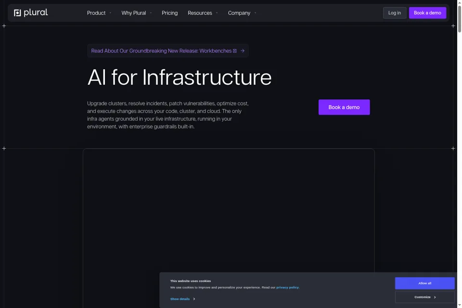Click the Log in button
462x308 pixels.
click(395, 13)
